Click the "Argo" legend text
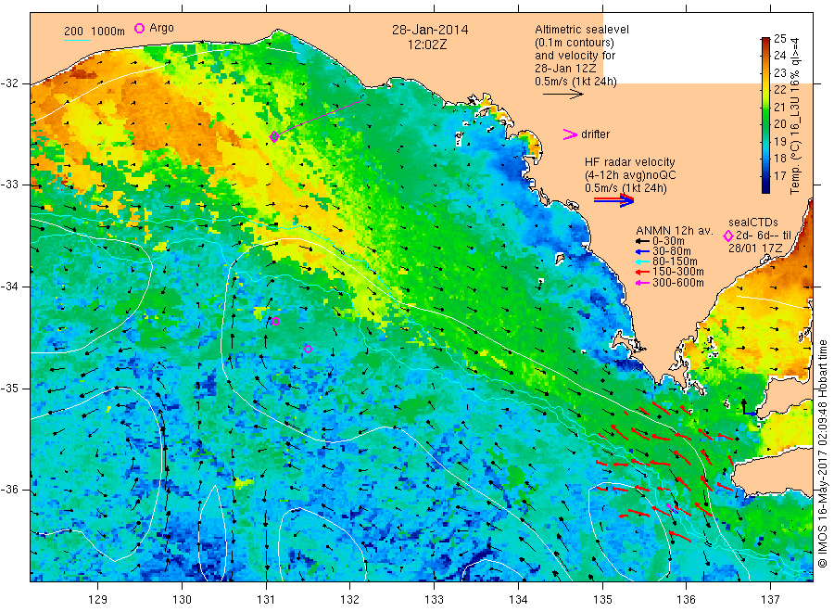 pyautogui.click(x=161, y=28)
